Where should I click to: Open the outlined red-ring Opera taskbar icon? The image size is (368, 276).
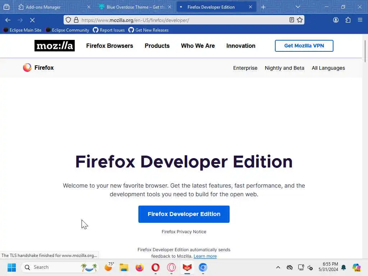pos(171,267)
